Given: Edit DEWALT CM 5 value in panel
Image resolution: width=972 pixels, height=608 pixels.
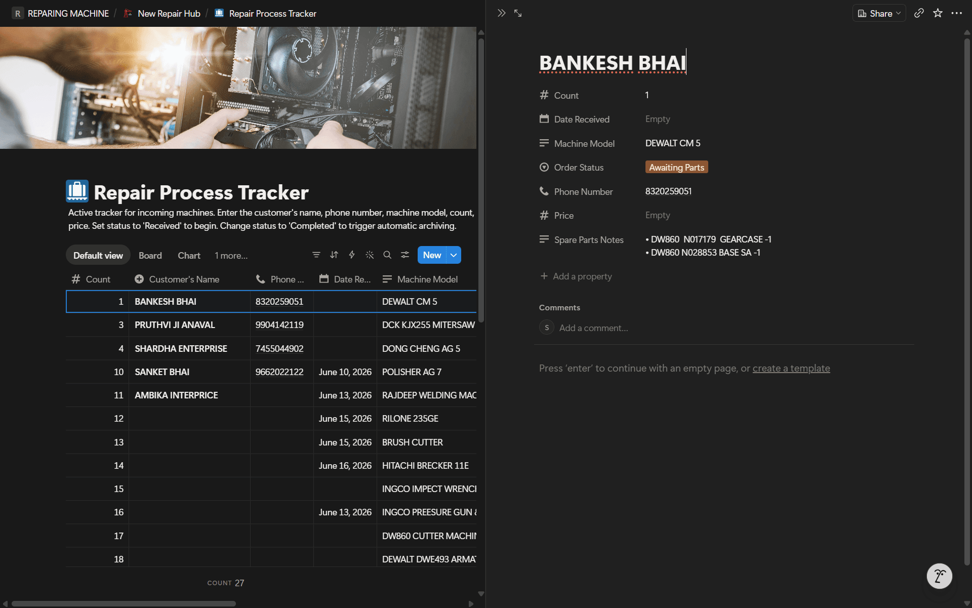Looking at the screenshot, I should click(x=673, y=143).
